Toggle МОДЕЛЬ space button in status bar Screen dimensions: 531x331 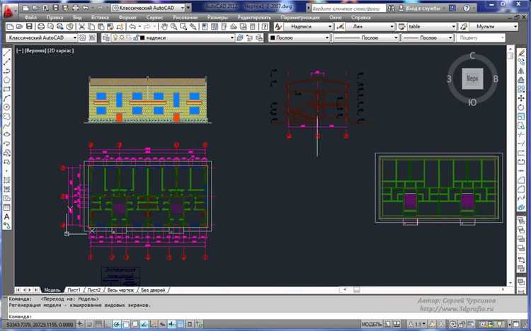click(372, 325)
